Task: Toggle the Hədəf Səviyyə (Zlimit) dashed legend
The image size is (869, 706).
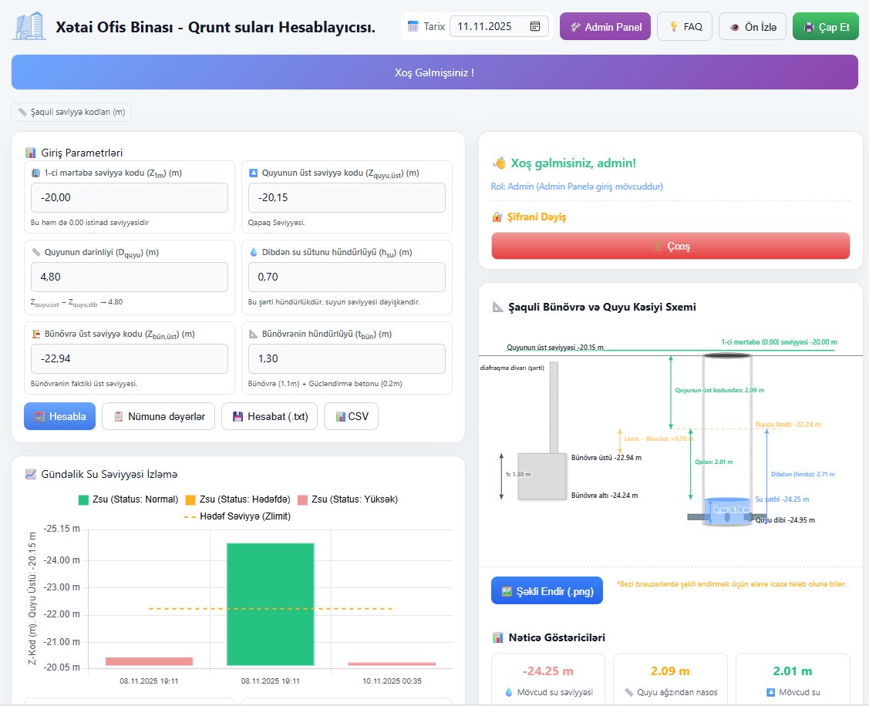Action: 237,516
